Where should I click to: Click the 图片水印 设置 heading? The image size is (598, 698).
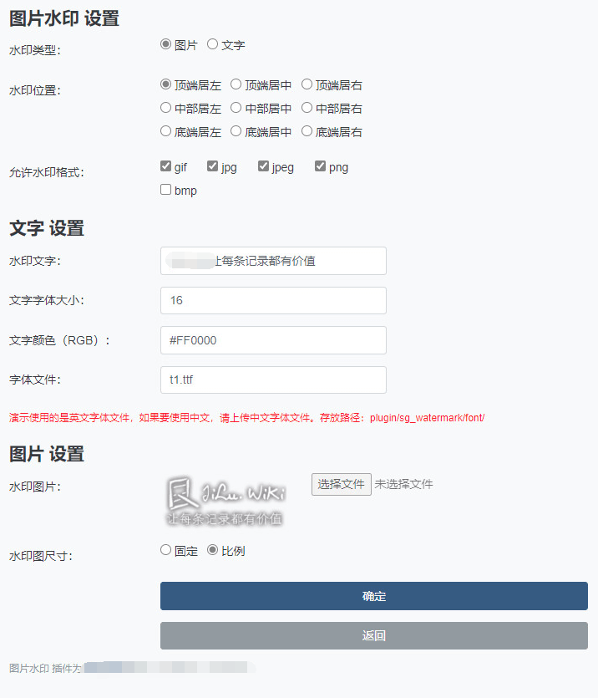click(64, 18)
